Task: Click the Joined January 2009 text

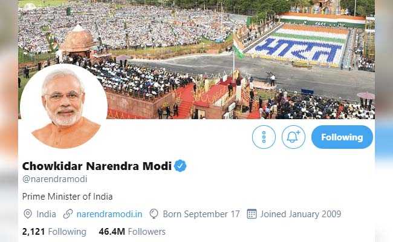Action: tap(300, 214)
